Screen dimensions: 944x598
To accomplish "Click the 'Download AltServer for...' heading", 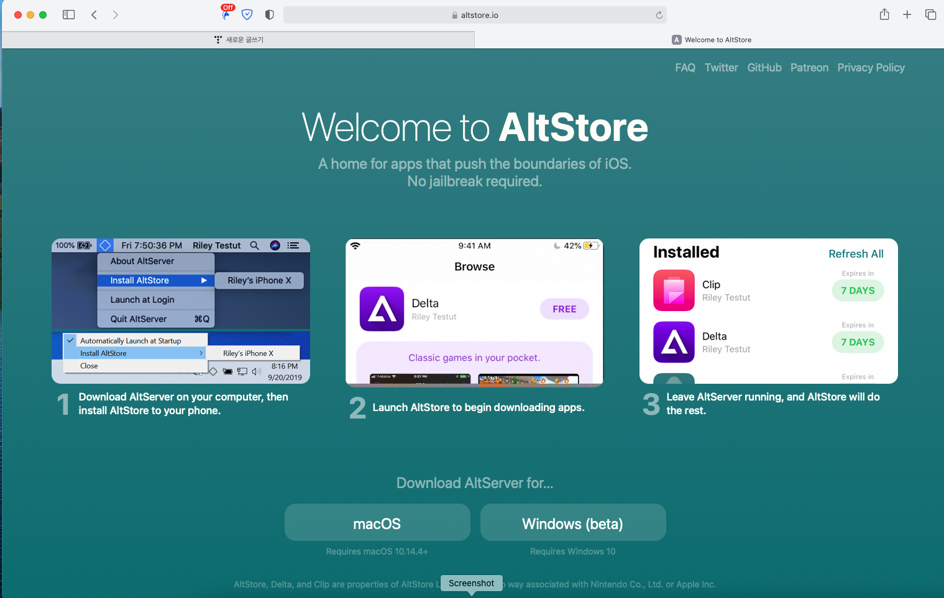I will click(475, 483).
